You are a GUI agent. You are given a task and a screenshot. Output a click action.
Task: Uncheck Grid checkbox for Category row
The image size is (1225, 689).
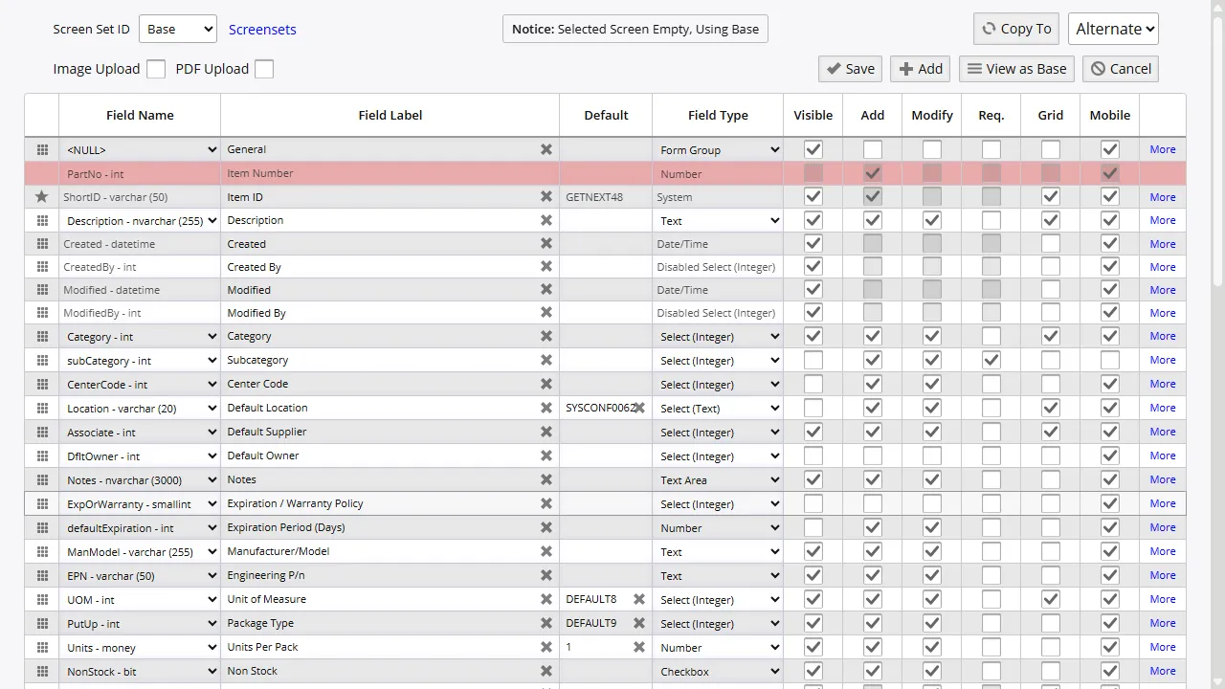[x=1050, y=336]
